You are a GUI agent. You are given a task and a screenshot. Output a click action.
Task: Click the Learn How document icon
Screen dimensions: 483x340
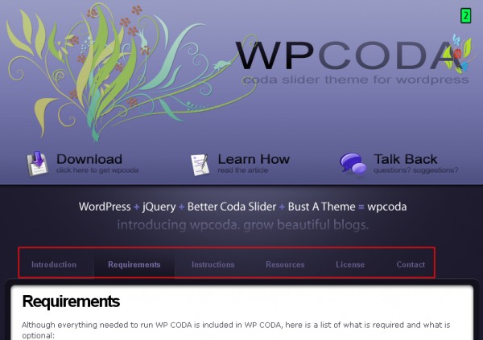(x=200, y=165)
